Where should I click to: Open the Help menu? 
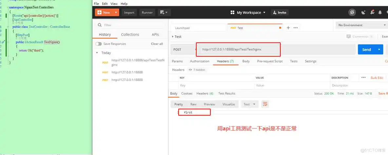point(124,4)
